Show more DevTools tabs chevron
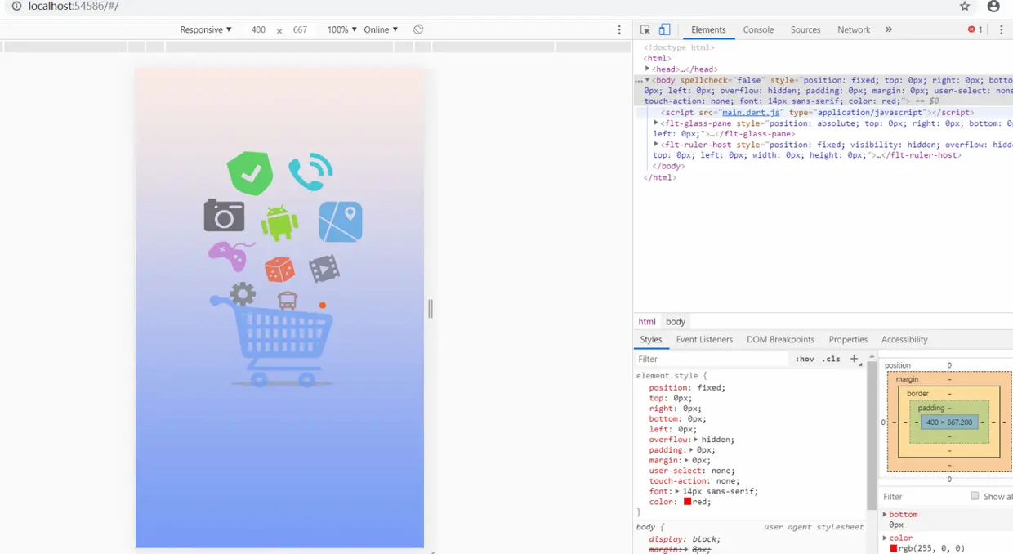This screenshot has width=1013, height=554. [x=889, y=29]
